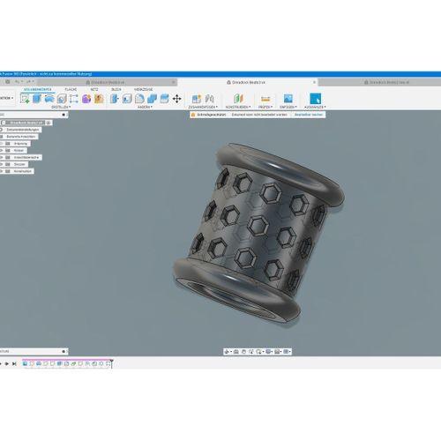Click the save icon in quick access bar
441x441 pixels.
coord(8,81)
